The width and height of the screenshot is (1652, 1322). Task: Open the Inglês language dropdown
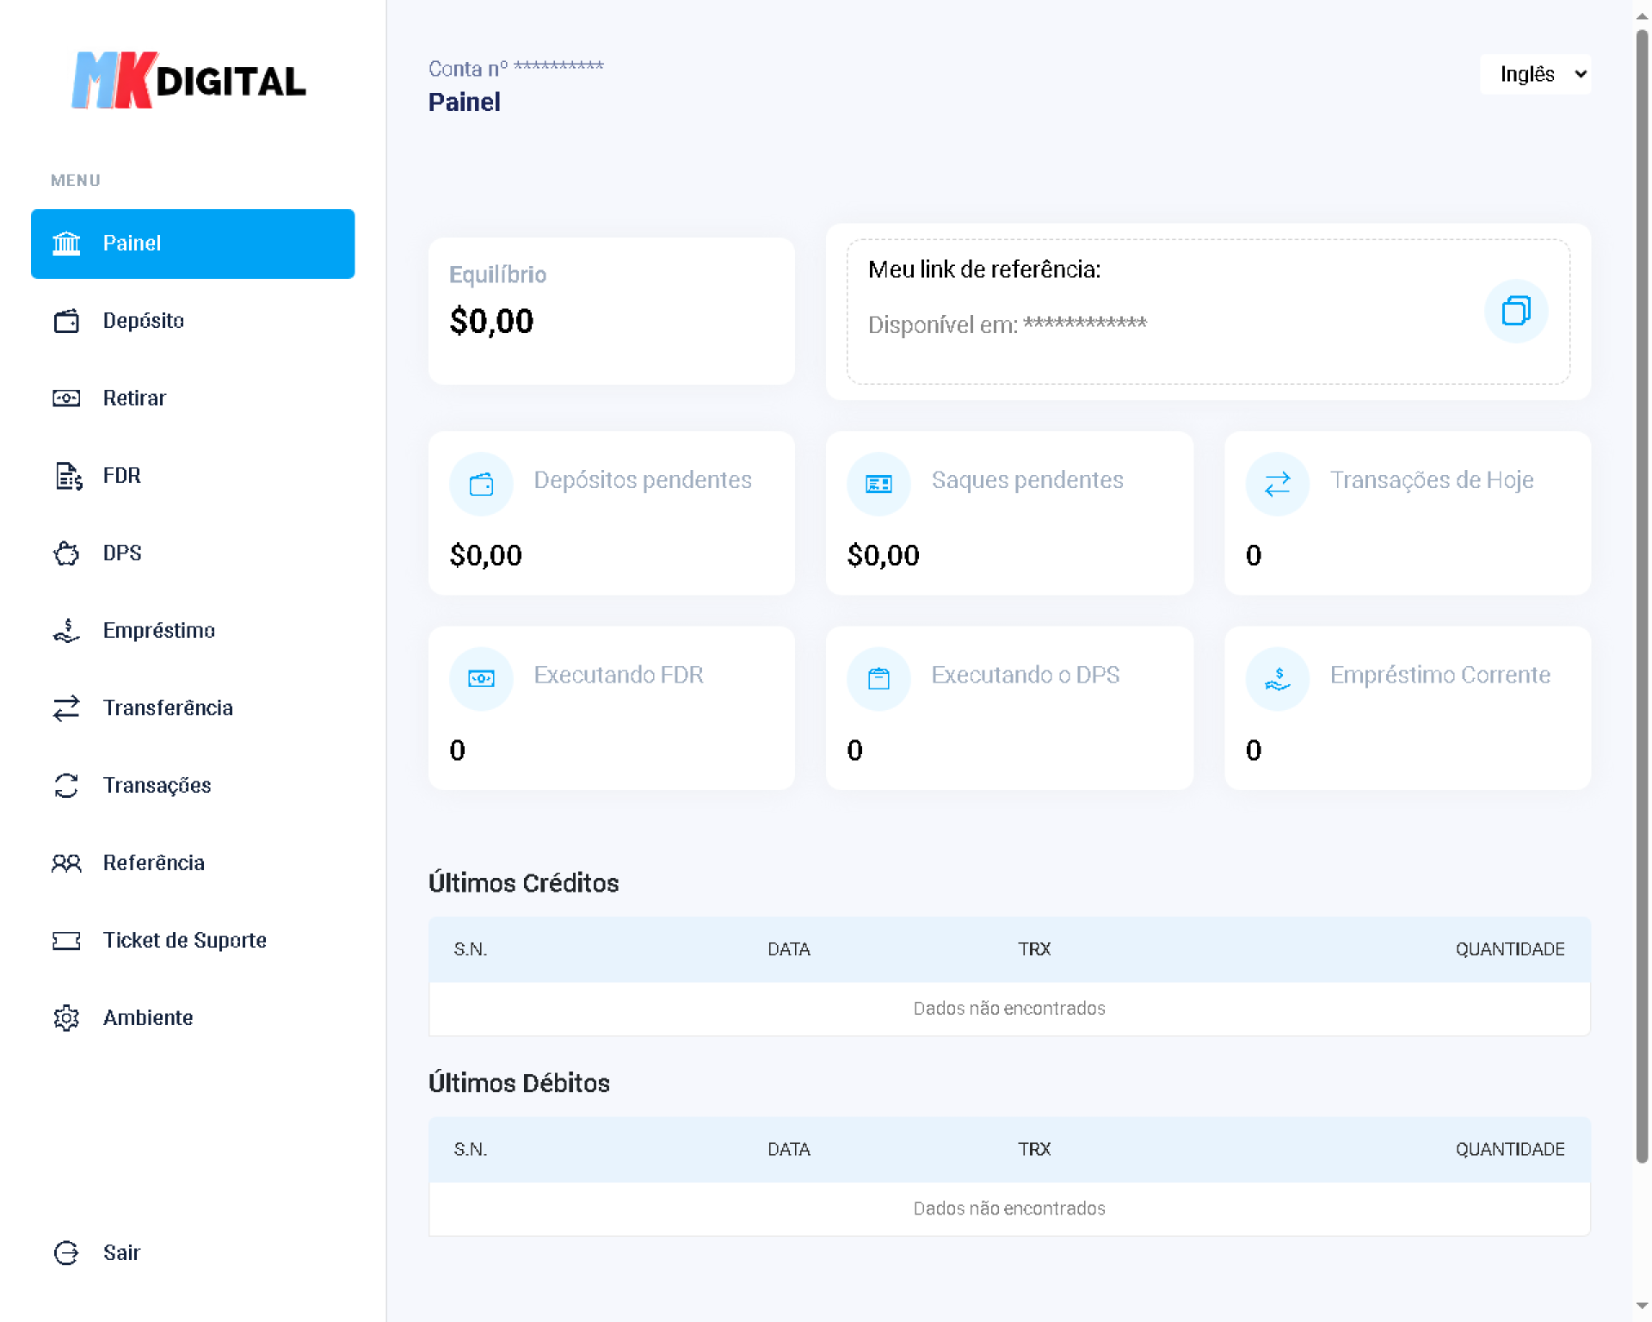point(1535,74)
